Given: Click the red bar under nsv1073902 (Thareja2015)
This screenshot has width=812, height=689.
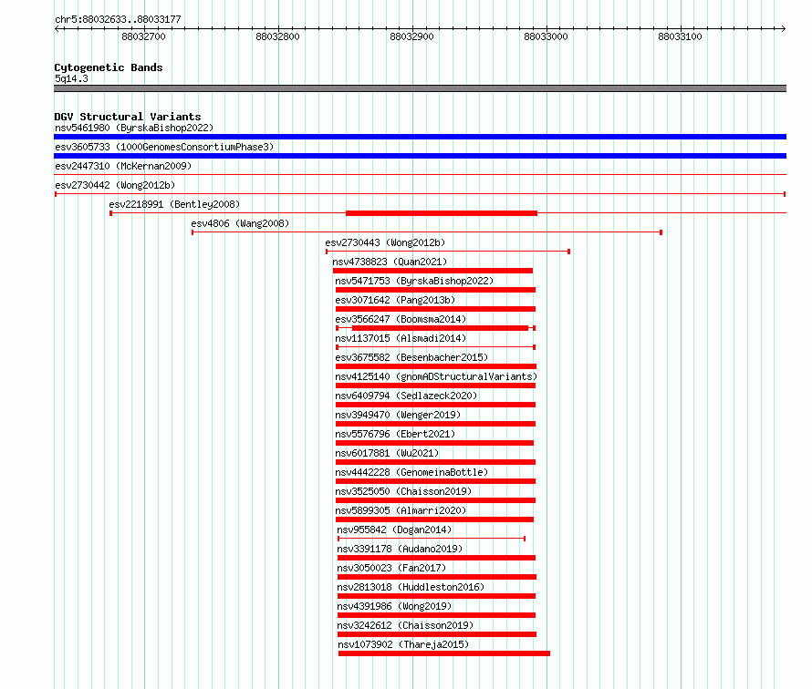Looking at the screenshot, I should pos(443,653).
